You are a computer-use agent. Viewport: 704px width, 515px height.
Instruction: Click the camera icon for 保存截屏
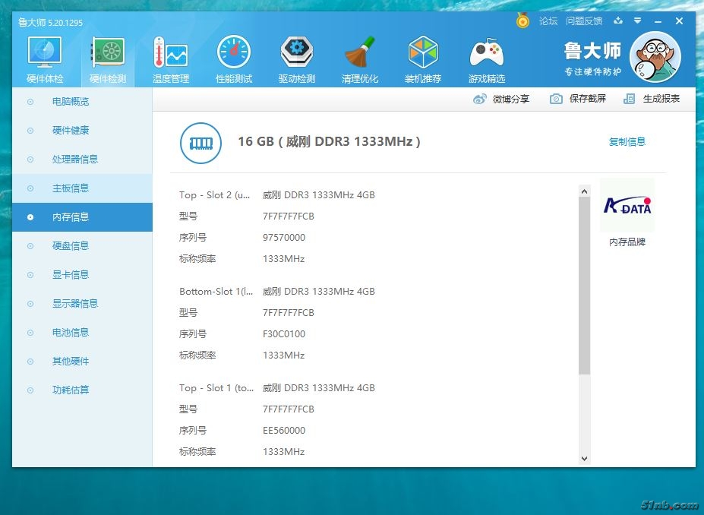[x=556, y=99]
